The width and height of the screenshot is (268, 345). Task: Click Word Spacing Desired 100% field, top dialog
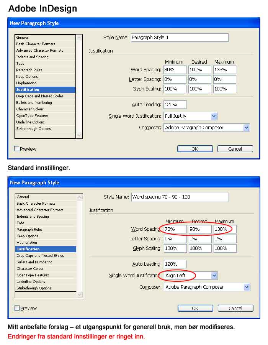pyautogui.click(x=200, y=70)
